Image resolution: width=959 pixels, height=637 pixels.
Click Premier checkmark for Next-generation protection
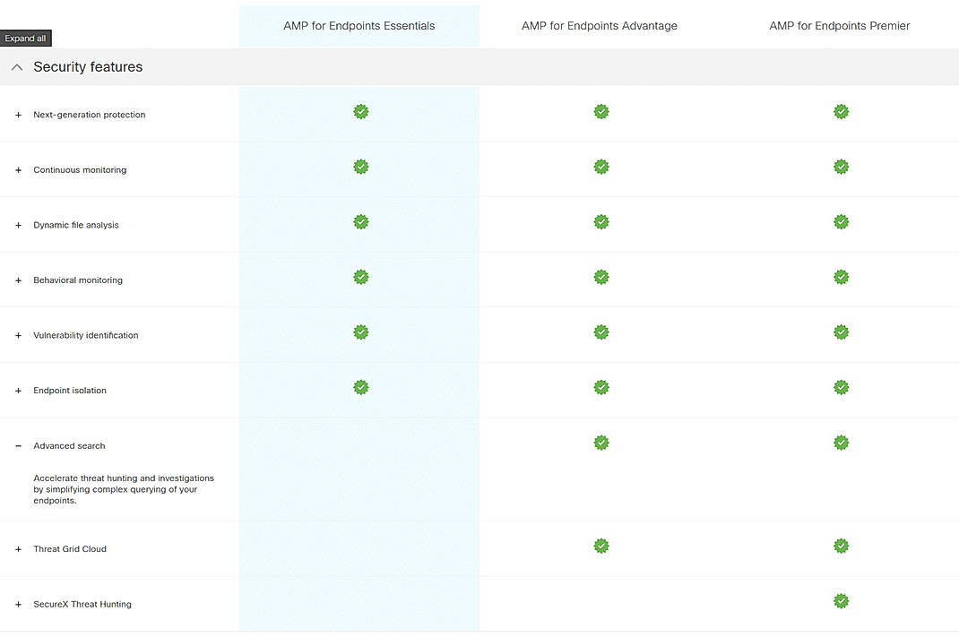pyautogui.click(x=841, y=111)
